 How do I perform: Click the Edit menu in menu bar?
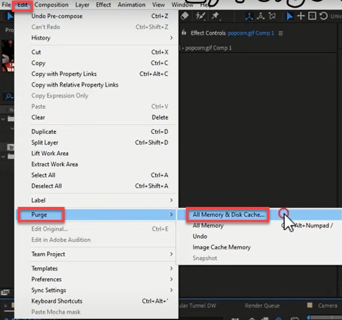click(x=23, y=5)
